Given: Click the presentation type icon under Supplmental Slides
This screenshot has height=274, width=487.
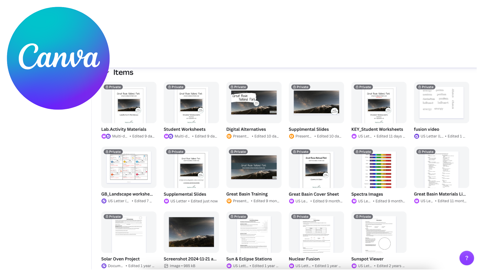Looking at the screenshot, I should (291, 136).
